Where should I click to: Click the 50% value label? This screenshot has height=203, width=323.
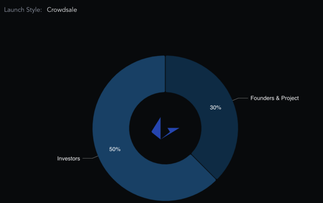pos(115,149)
